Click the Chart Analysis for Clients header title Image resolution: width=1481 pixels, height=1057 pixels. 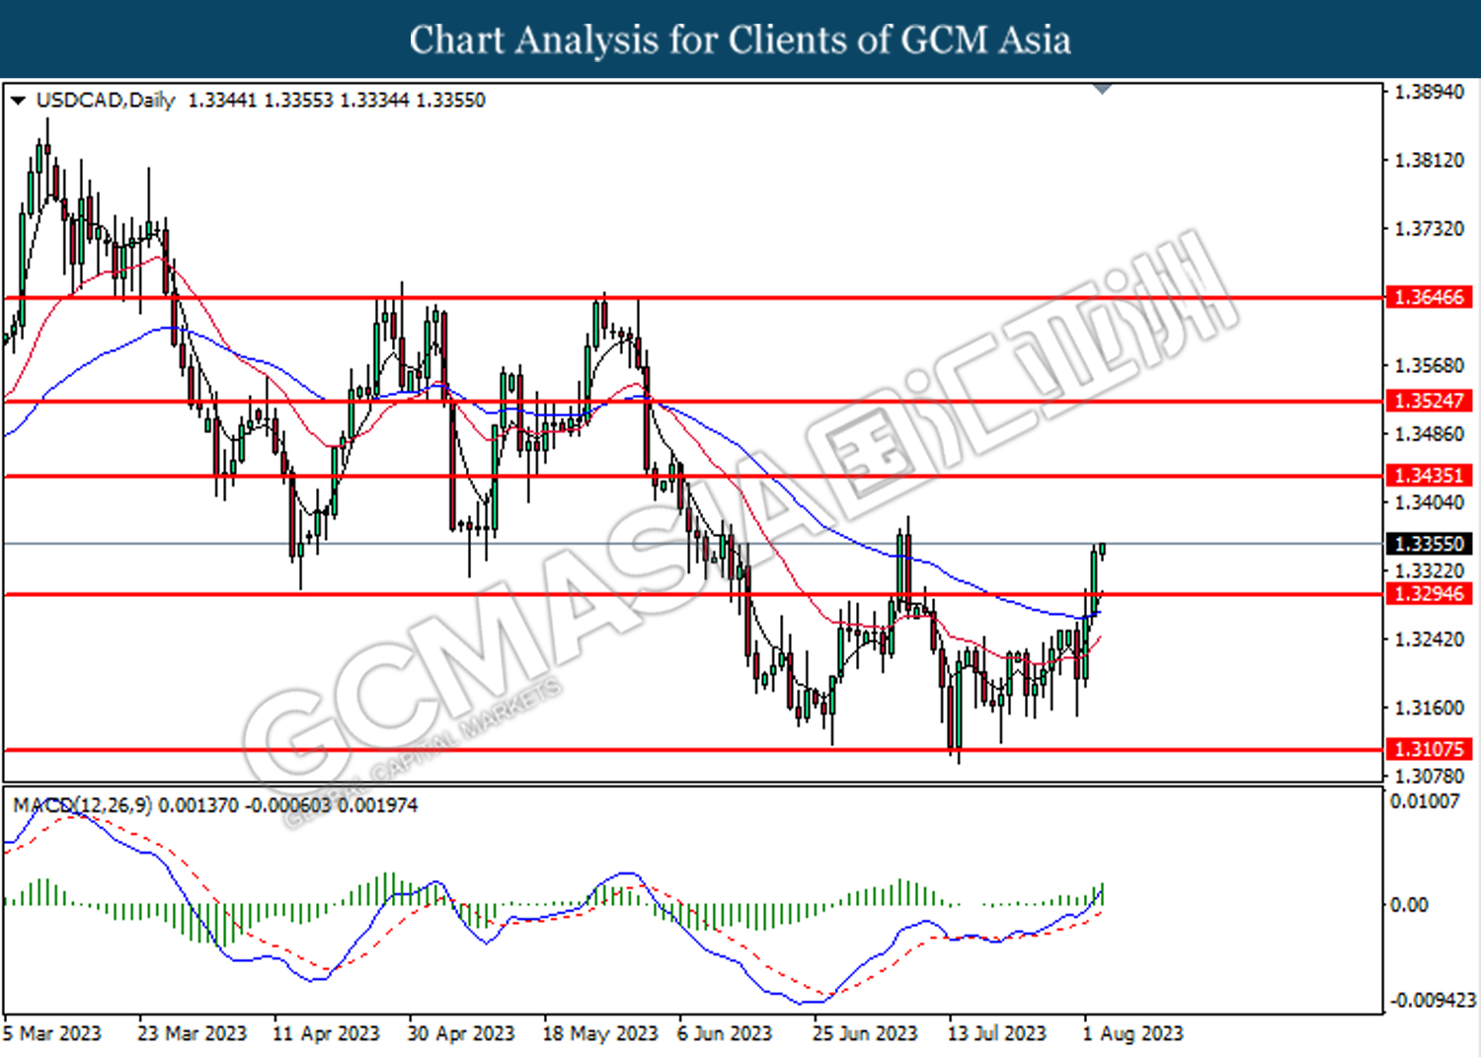point(740,39)
